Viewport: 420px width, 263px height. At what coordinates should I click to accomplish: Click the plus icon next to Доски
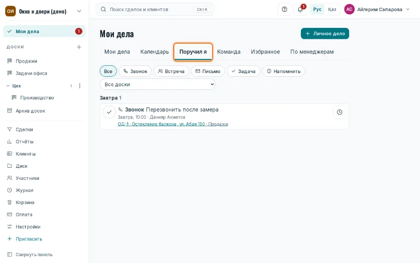click(x=79, y=47)
